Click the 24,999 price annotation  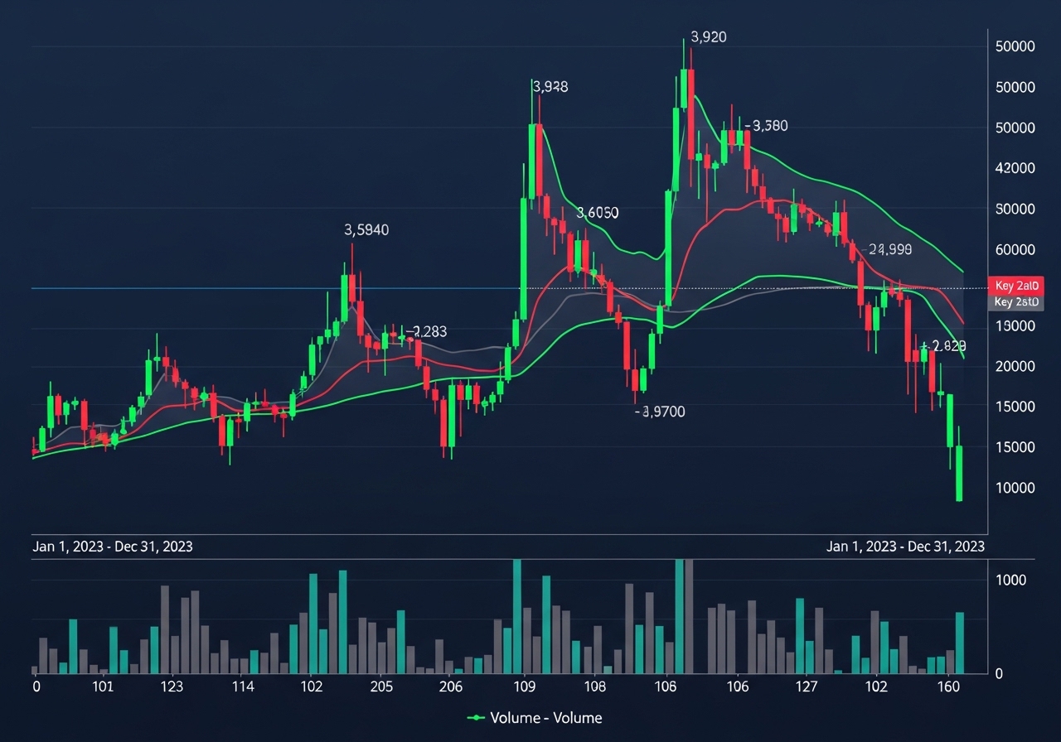click(889, 249)
